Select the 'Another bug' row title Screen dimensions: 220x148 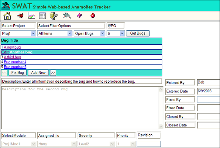pos(21,52)
